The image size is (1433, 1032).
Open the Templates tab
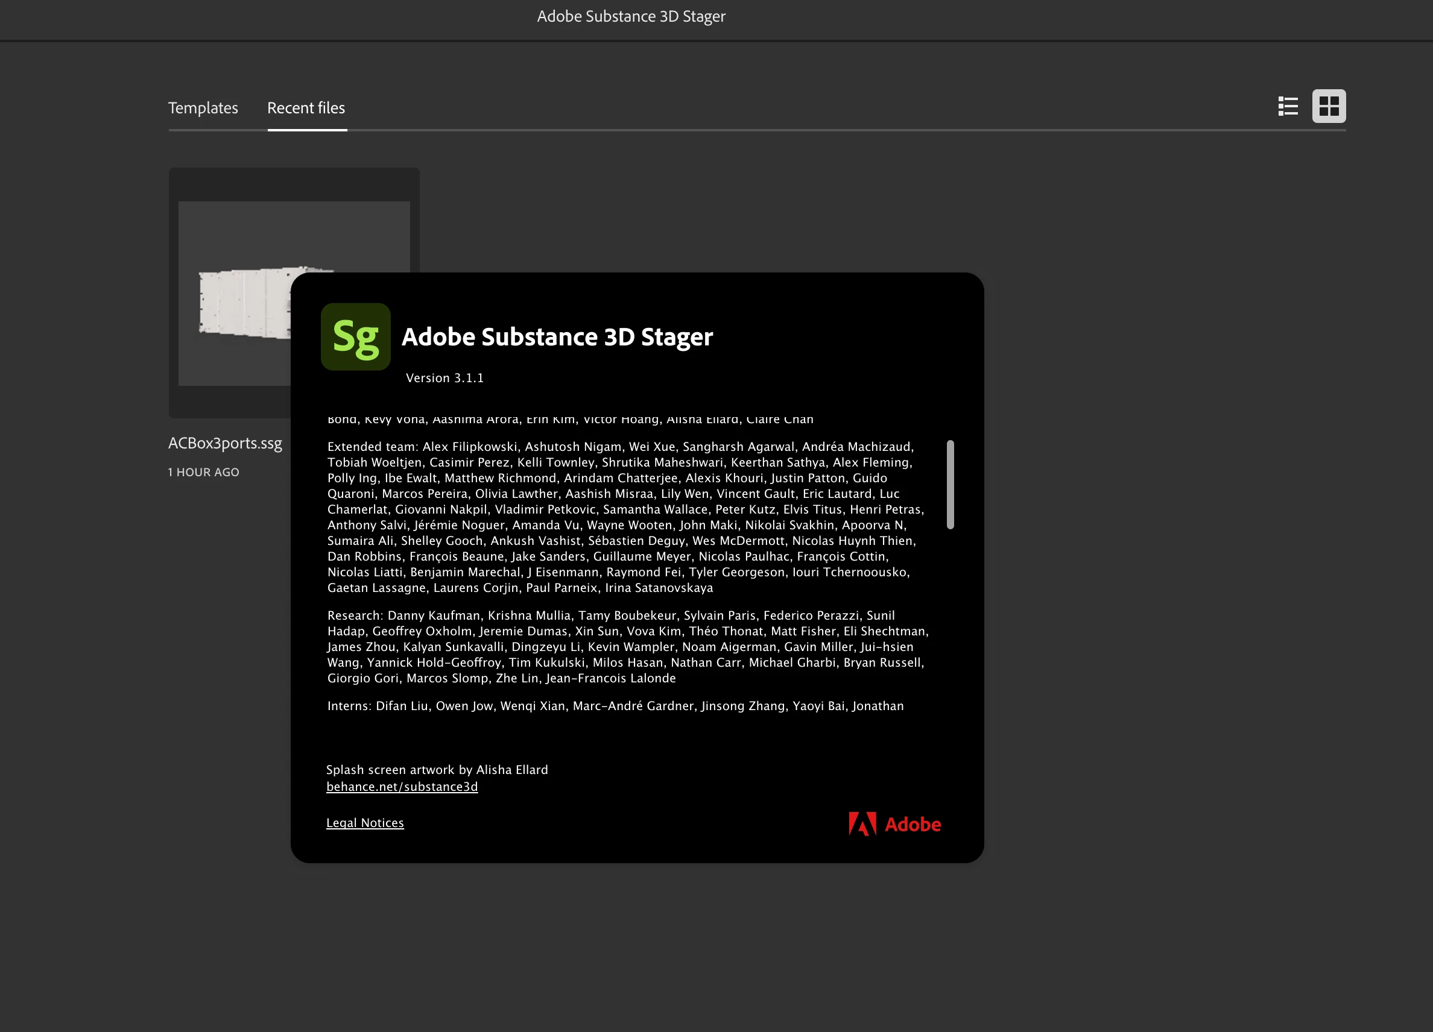coord(203,108)
